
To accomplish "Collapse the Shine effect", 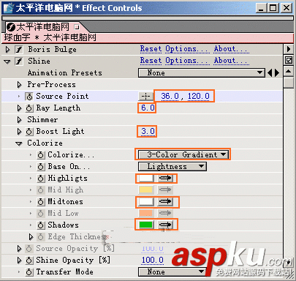I will (7, 61).
